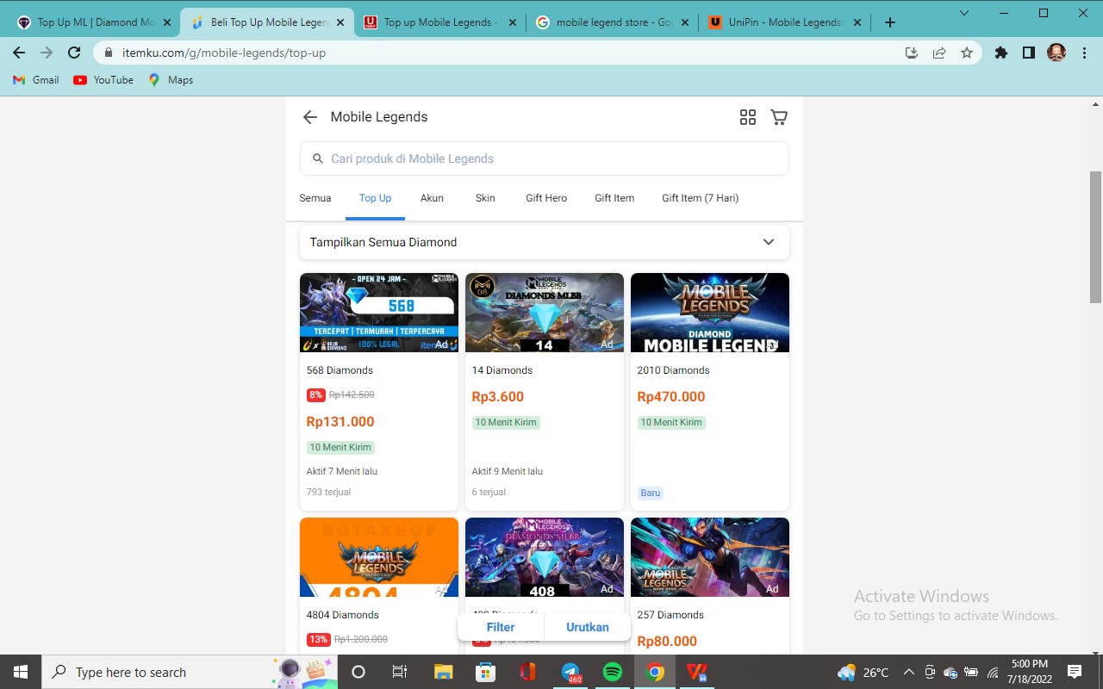Open the 14 Diamonds product thumbnail
The height and width of the screenshot is (689, 1103).
545,313
